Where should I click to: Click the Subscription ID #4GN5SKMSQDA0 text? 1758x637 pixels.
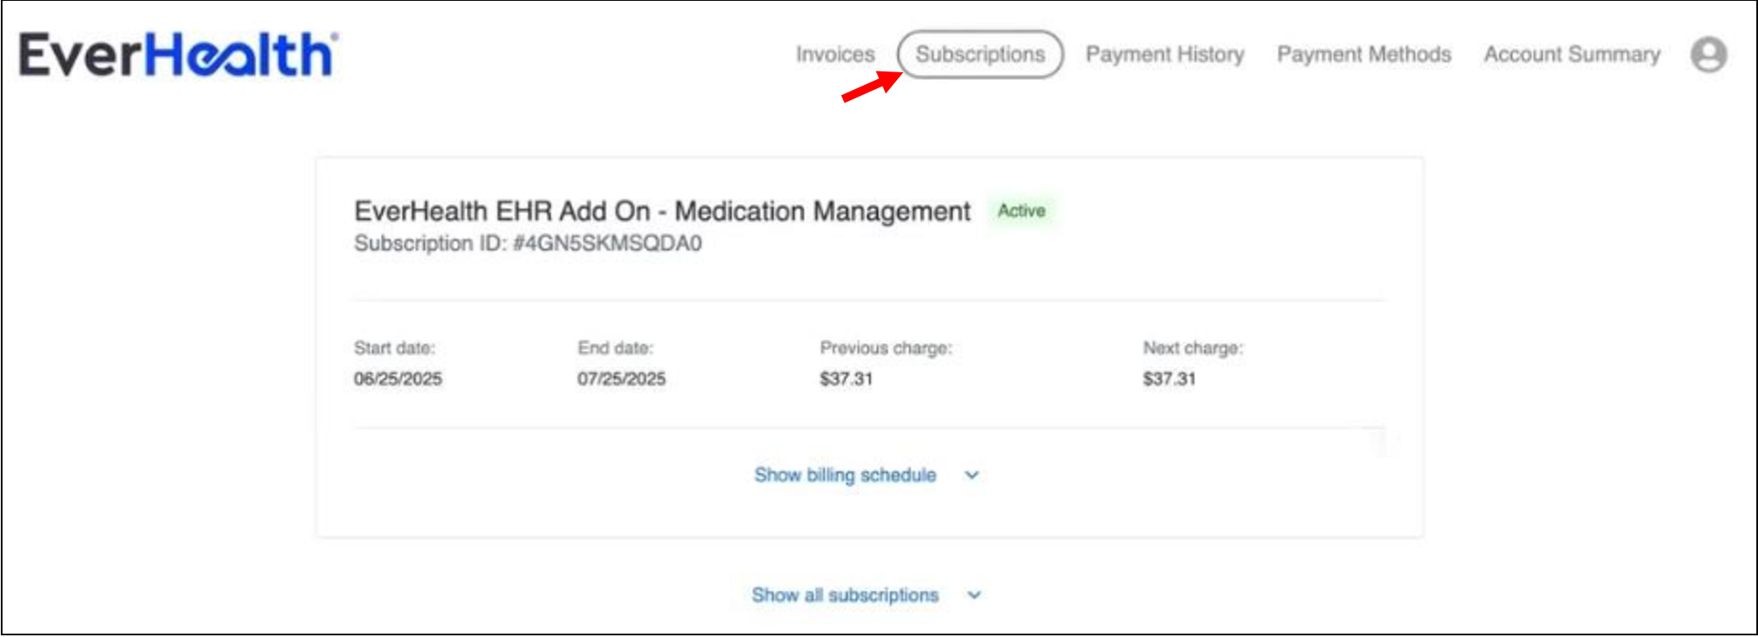(527, 244)
